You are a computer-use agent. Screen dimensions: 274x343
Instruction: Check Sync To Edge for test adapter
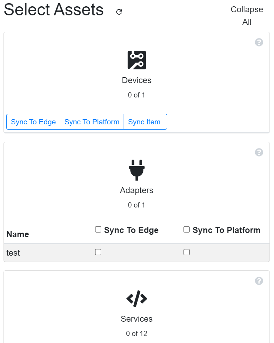[x=98, y=252]
